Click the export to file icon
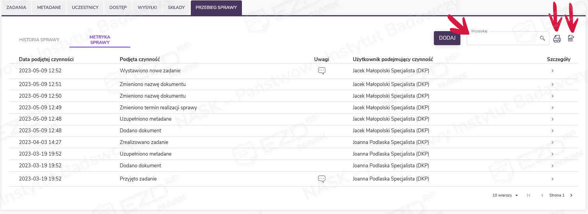 click(571, 38)
